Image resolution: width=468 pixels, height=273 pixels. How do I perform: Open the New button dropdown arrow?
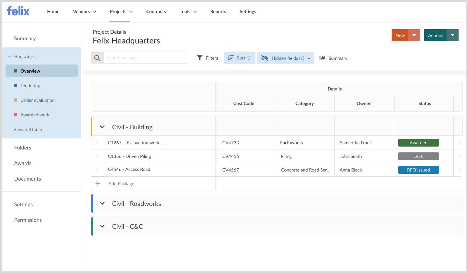click(x=414, y=35)
